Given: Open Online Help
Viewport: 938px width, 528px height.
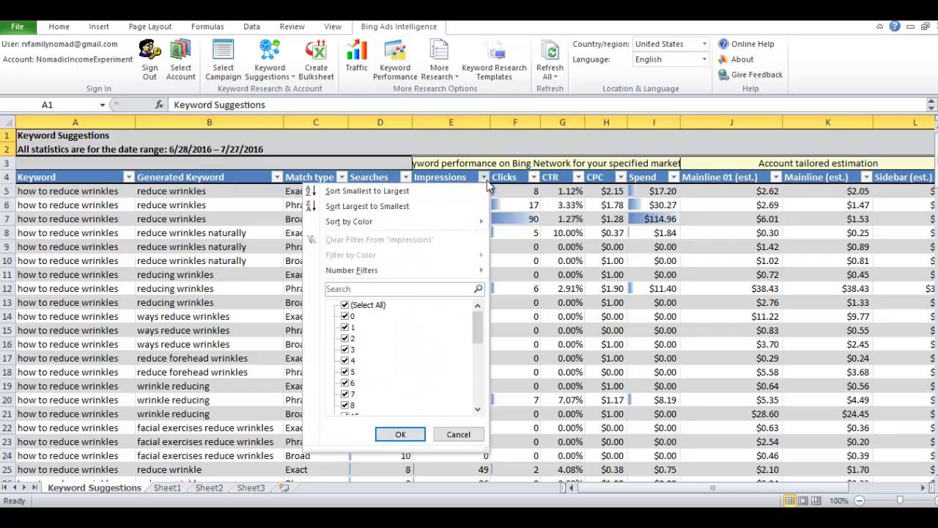Looking at the screenshot, I should point(746,44).
